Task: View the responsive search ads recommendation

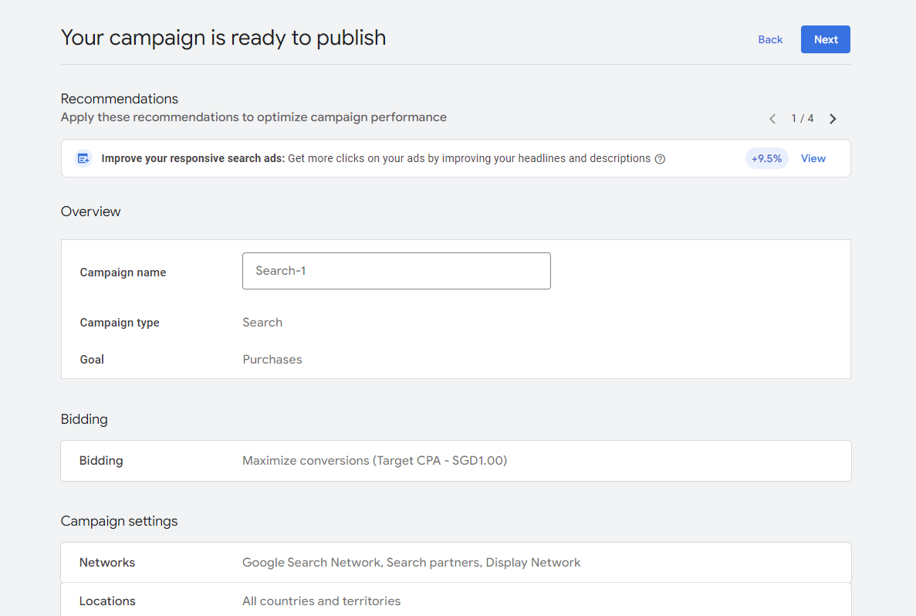Action: tap(813, 158)
